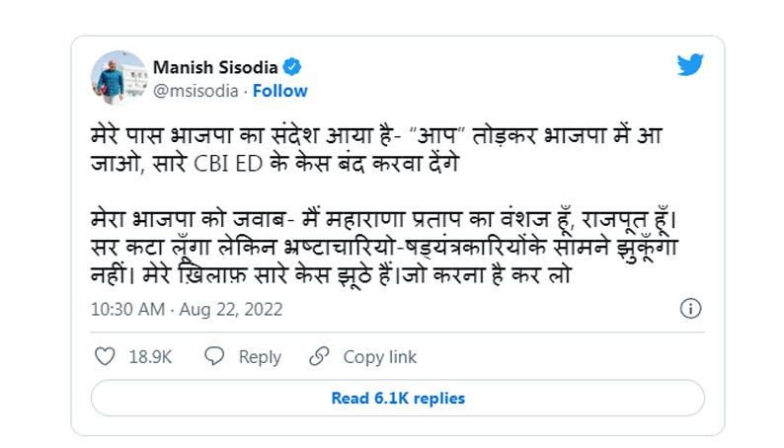Screen dimensions: 784x448
Task: Click the word Read in replies button
Action: (x=351, y=399)
